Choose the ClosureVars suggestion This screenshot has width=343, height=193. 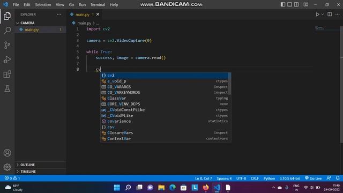[x=164, y=133]
